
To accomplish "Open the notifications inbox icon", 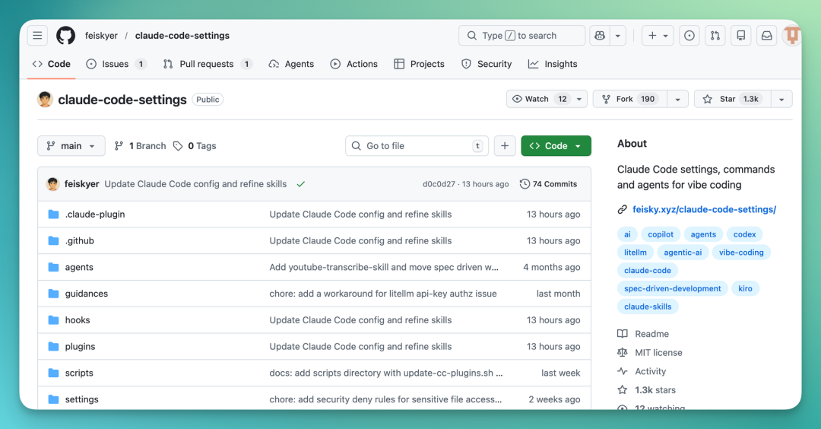I will pos(766,36).
